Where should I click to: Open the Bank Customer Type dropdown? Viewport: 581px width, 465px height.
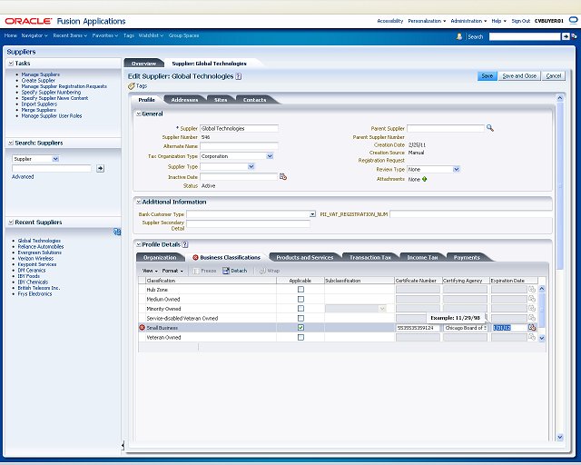(312, 214)
